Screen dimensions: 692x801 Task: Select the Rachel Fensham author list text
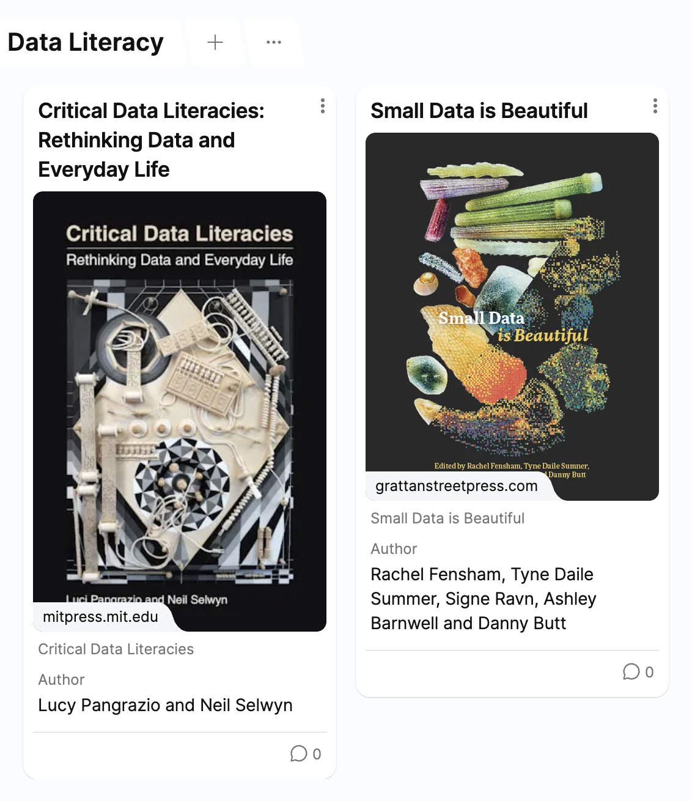tap(483, 599)
